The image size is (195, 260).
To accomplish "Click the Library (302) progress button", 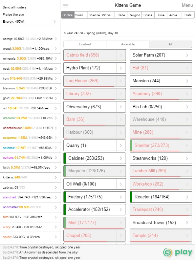I will coord(90,94).
